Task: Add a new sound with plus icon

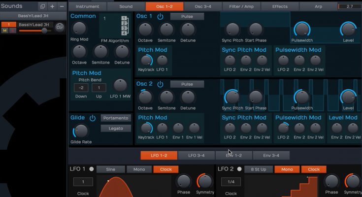Action: tap(52, 6)
